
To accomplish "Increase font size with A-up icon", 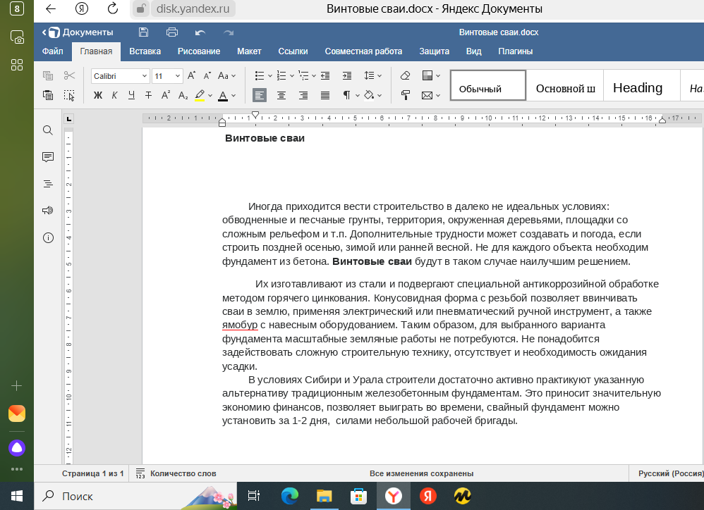I will [191, 76].
